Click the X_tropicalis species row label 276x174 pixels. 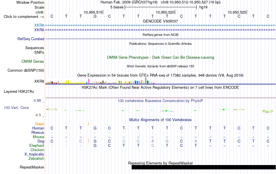[x=34, y=154]
